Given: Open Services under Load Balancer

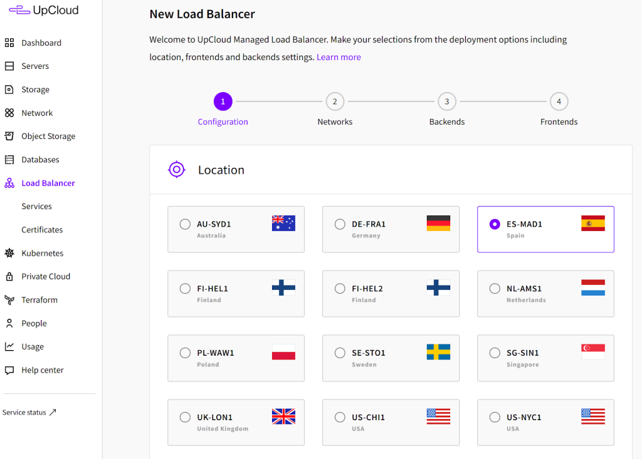Looking at the screenshot, I should [36, 207].
